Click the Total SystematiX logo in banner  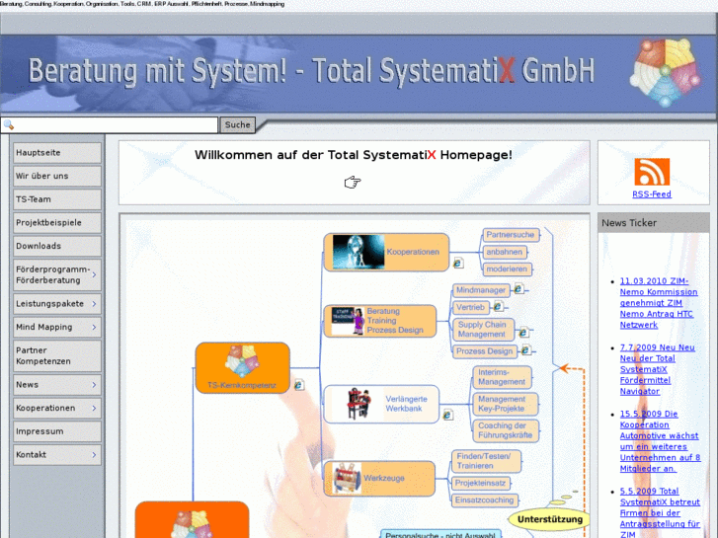666,72
